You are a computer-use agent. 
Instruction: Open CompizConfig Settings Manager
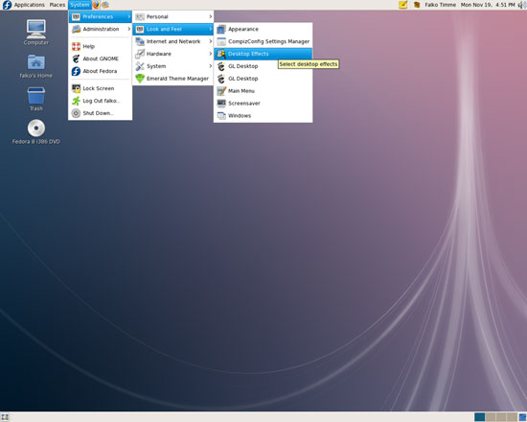pyautogui.click(x=263, y=41)
